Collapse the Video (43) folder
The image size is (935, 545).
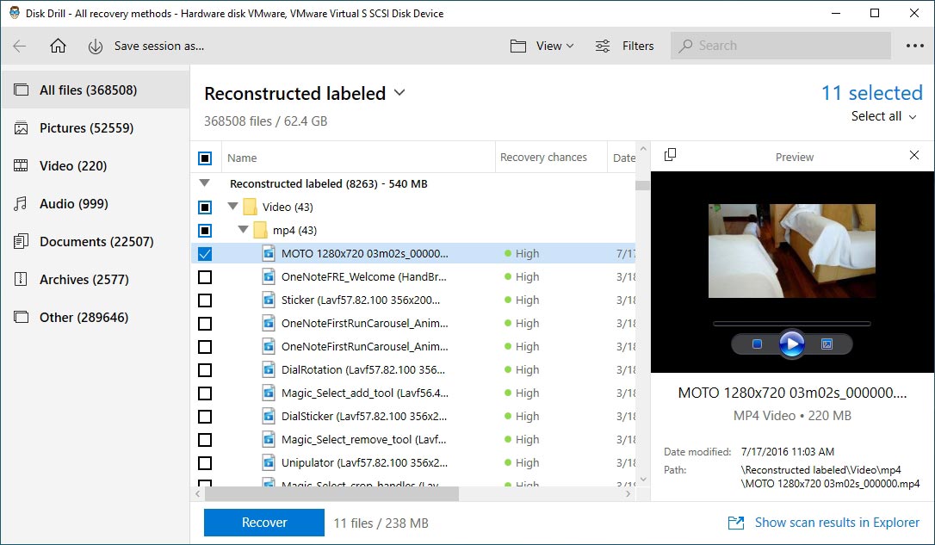pos(232,207)
